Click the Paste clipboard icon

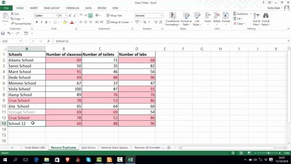(x=5, y=16)
